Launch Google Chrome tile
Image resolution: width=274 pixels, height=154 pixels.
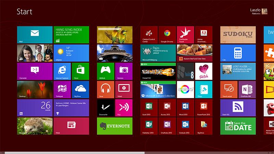167,35
